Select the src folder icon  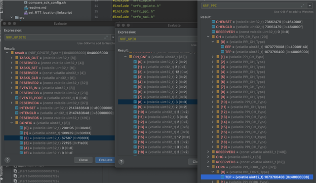click(x=17, y=18)
